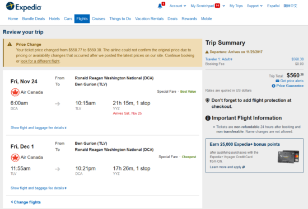The height and width of the screenshot is (209, 308).
Task: Click the Air Canada logo on Dec 1 flight
Action: 15,158
